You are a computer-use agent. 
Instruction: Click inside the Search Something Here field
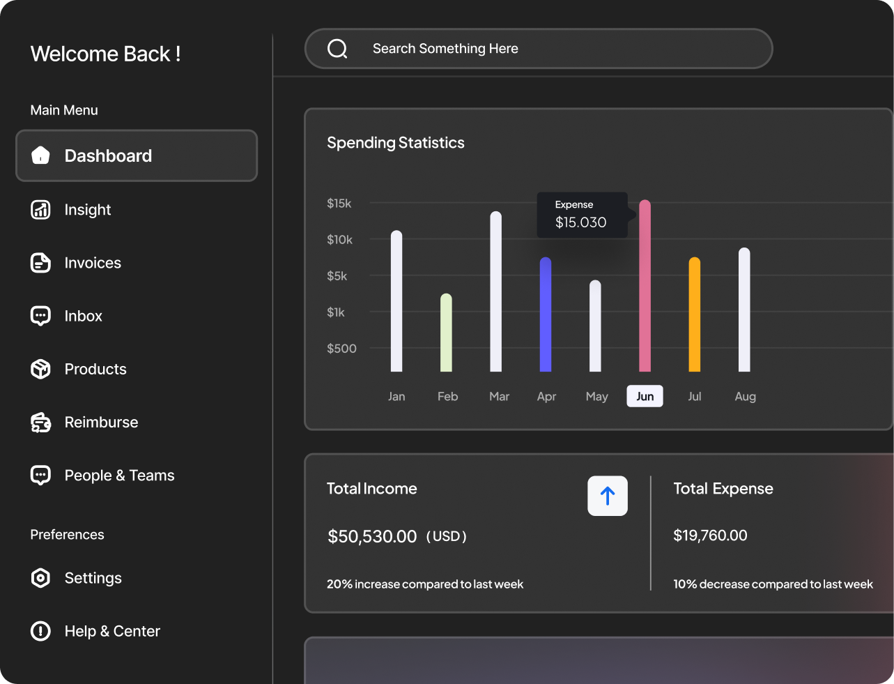[x=488, y=48]
